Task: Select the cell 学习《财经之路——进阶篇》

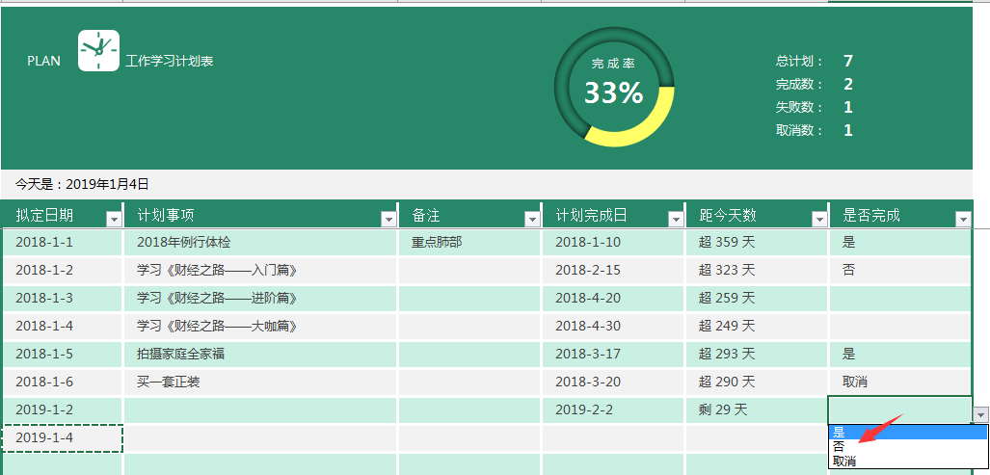Action: coord(260,298)
